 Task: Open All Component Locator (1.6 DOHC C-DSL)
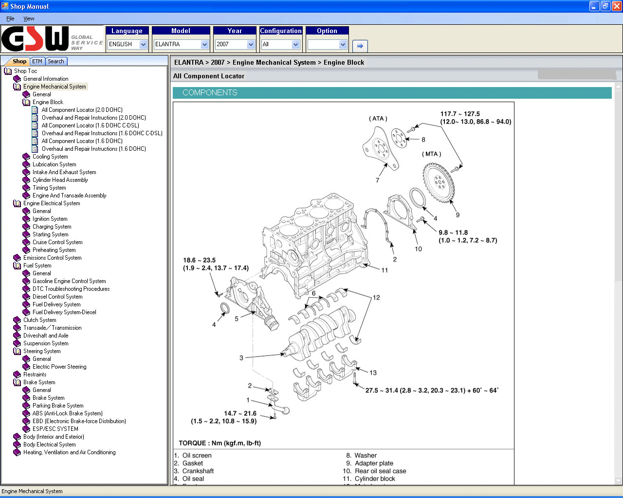(91, 125)
